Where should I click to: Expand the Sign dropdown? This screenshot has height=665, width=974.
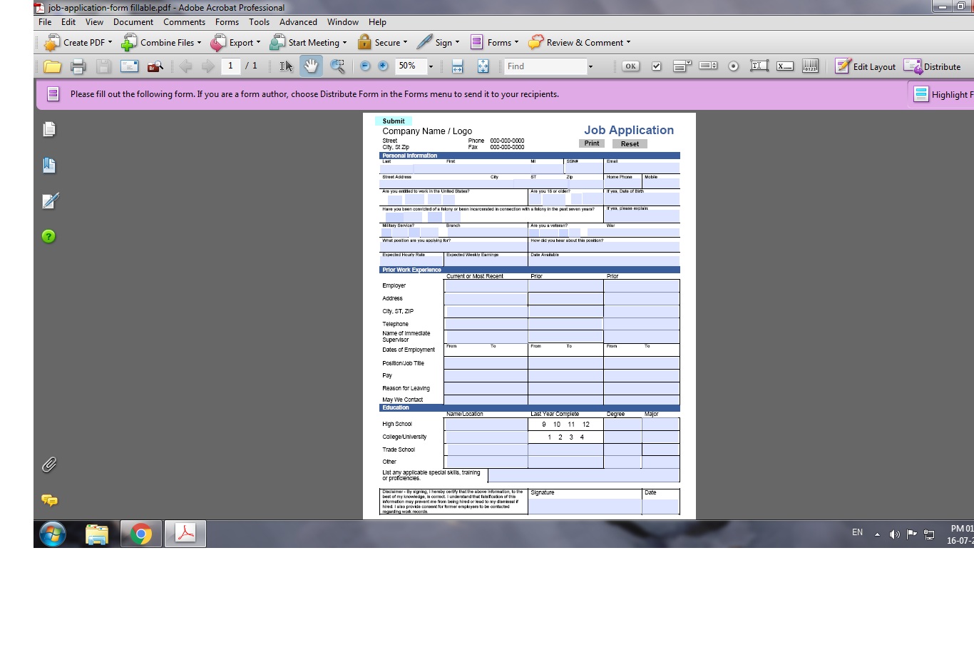click(457, 43)
